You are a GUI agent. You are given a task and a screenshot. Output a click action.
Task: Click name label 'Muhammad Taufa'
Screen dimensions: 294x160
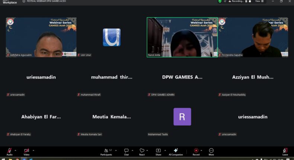tap(158, 134)
